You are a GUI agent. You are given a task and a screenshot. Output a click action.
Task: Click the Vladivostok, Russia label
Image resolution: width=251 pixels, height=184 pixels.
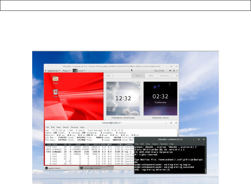pyautogui.click(x=160, y=118)
